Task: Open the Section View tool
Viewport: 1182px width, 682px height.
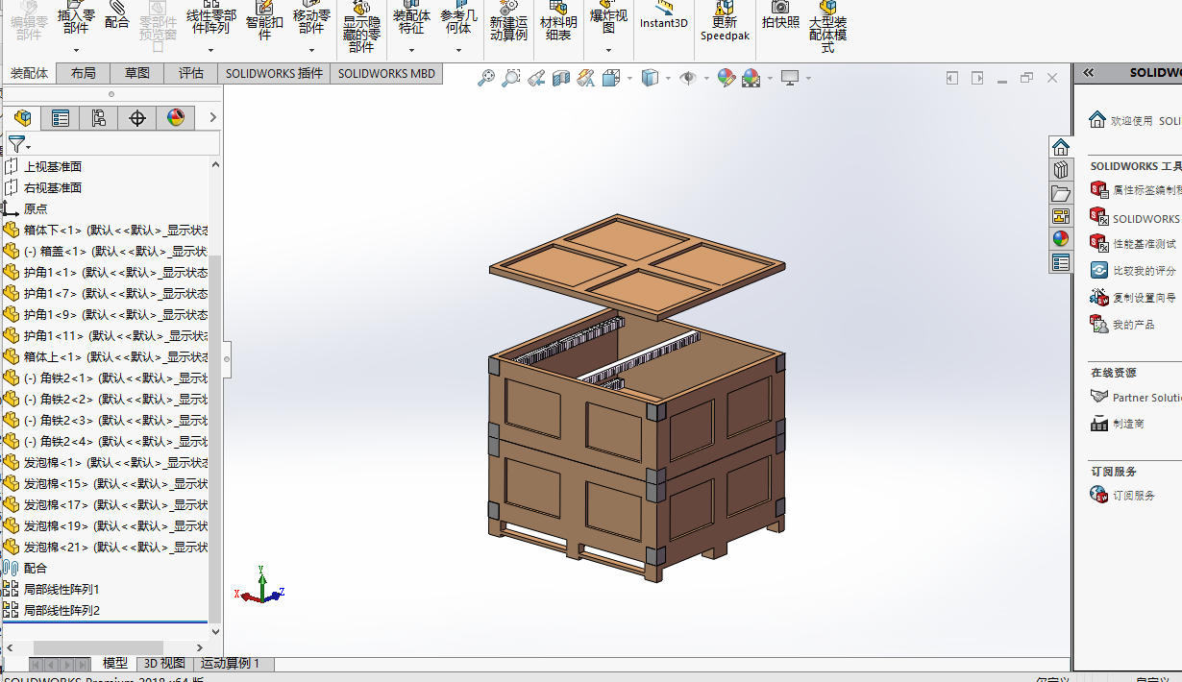Action: click(x=561, y=78)
